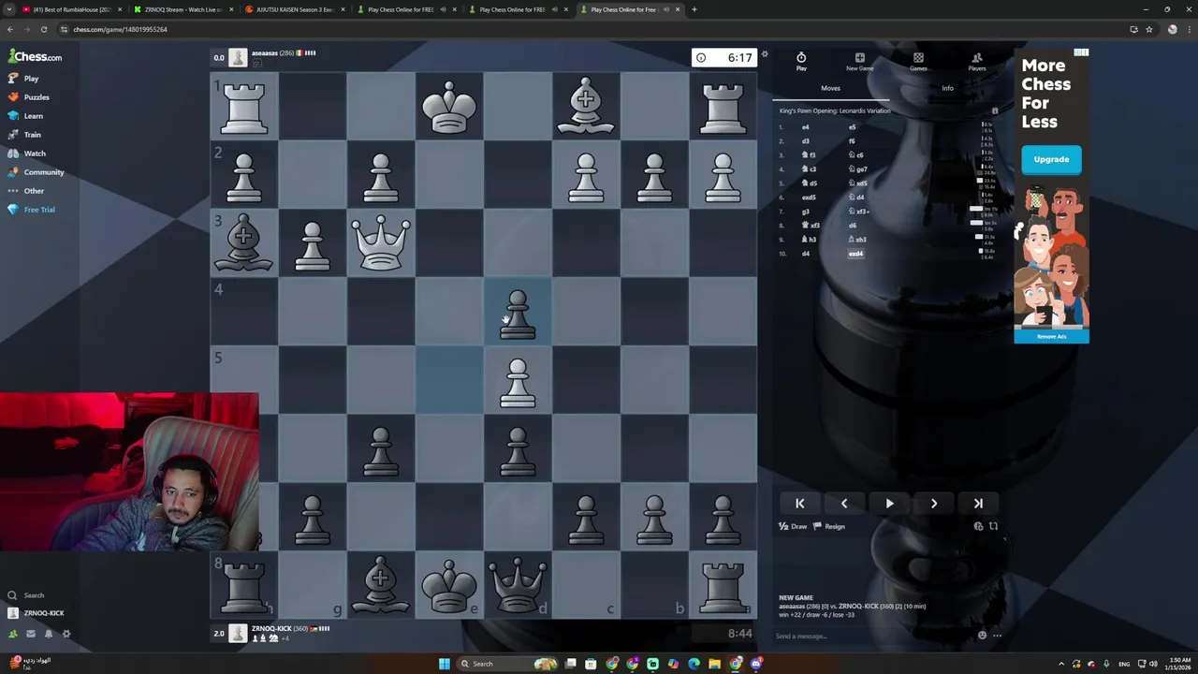The image size is (1198, 674).
Task: Go back in the browser
Action: click(10, 29)
